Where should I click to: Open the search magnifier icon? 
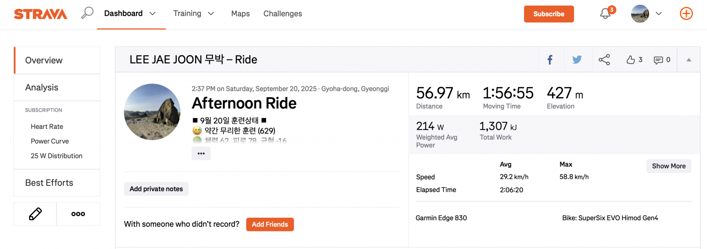point(87,13)
